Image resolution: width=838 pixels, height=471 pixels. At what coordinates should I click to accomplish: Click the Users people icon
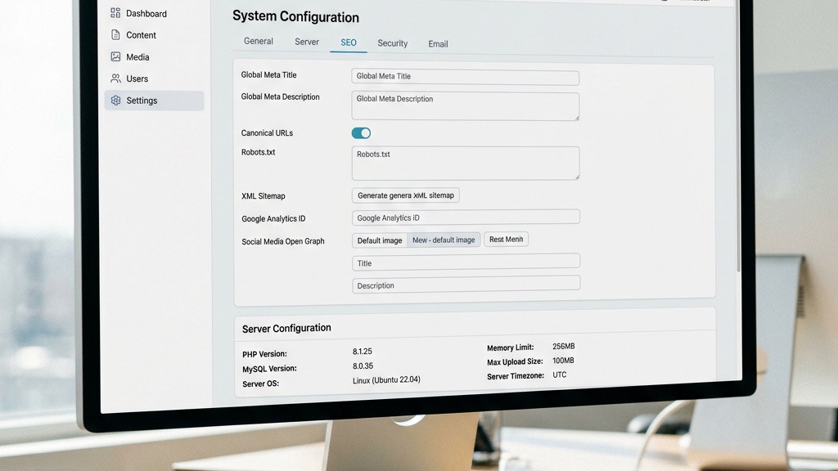pos(115,78)
